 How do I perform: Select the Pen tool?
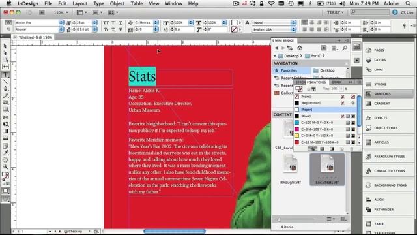5,89
